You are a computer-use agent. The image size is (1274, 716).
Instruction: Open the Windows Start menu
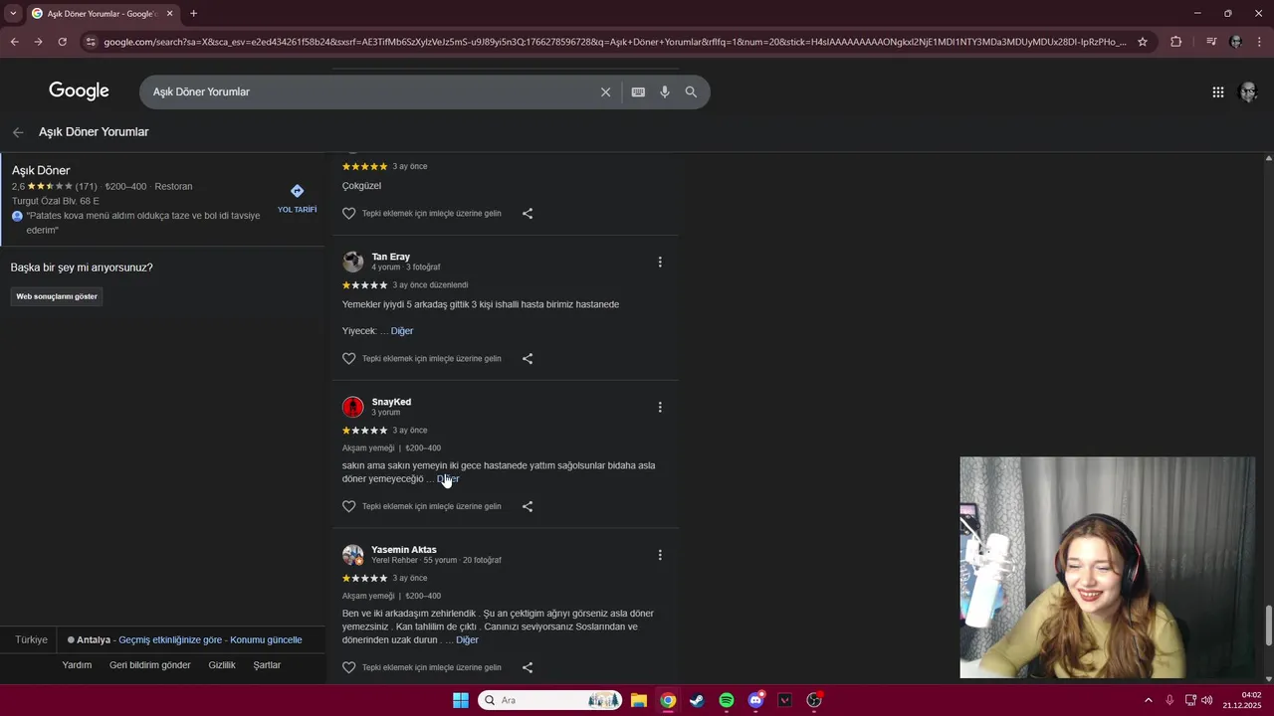[461, 700]
